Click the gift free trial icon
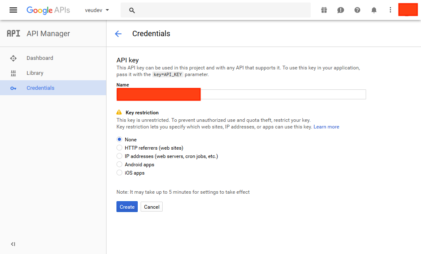Image resolution: width=421 pixels, height=254 pixels. point(324,10)
